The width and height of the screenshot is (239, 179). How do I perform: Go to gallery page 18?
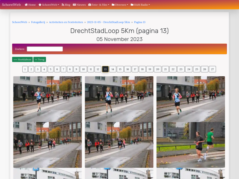click(x=142, y=69)
